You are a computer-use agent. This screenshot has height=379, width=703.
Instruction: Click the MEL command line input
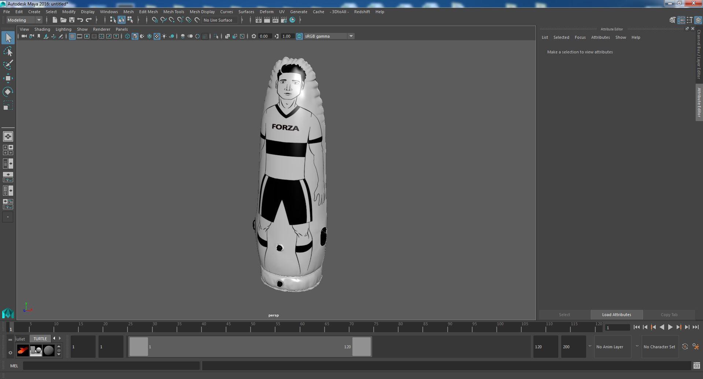click(x=111, y=366)
